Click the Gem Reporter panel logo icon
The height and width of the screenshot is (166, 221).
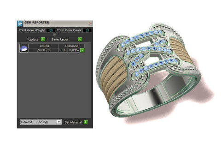tap(20, 24)
